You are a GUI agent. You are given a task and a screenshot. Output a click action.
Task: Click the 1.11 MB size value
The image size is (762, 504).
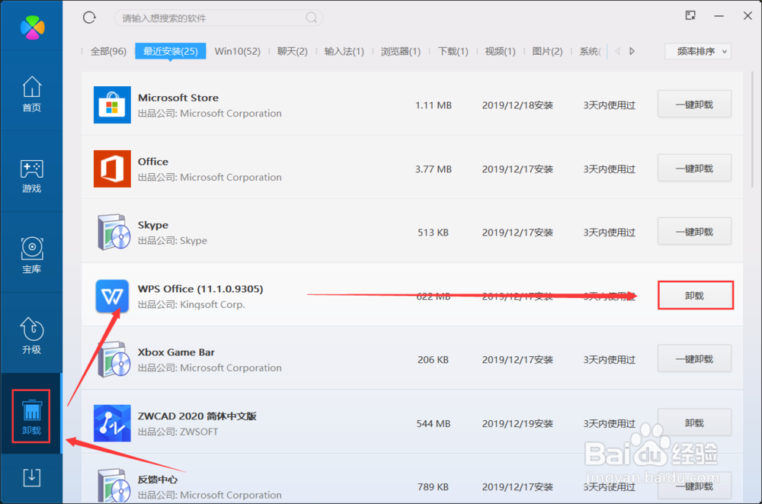point(434,105)
